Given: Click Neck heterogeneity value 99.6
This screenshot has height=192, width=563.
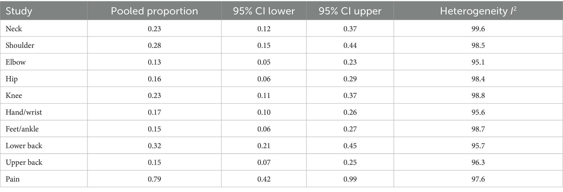Looking at the screenshot, I should pos(478,29).
